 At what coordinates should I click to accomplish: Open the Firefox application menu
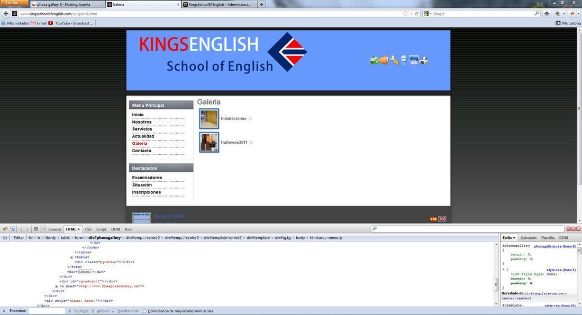(13, 3)
